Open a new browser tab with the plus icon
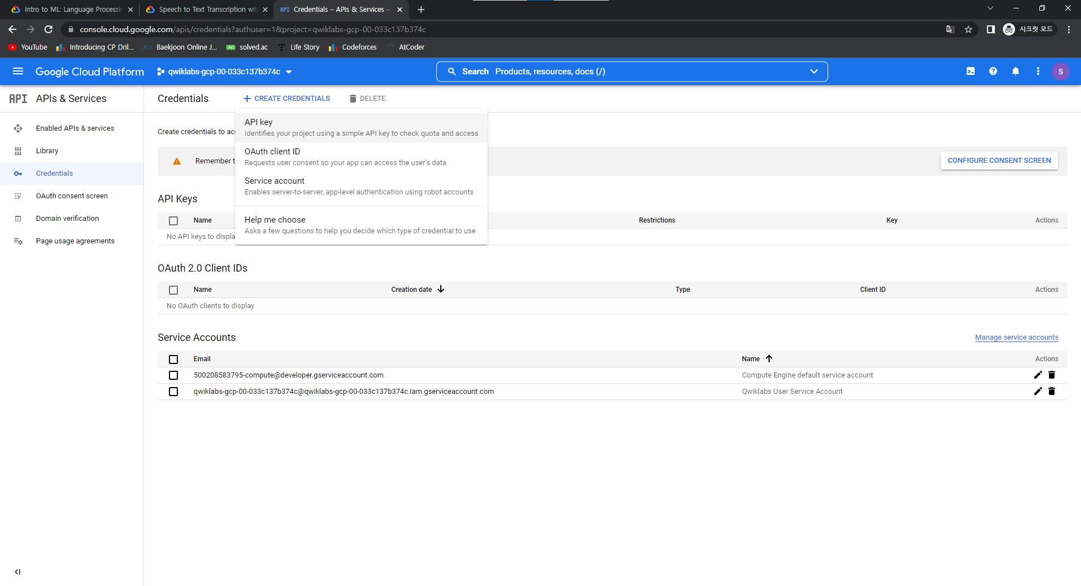The height and width of the screenshot is (586, 1081). click(x=421, y=10)
